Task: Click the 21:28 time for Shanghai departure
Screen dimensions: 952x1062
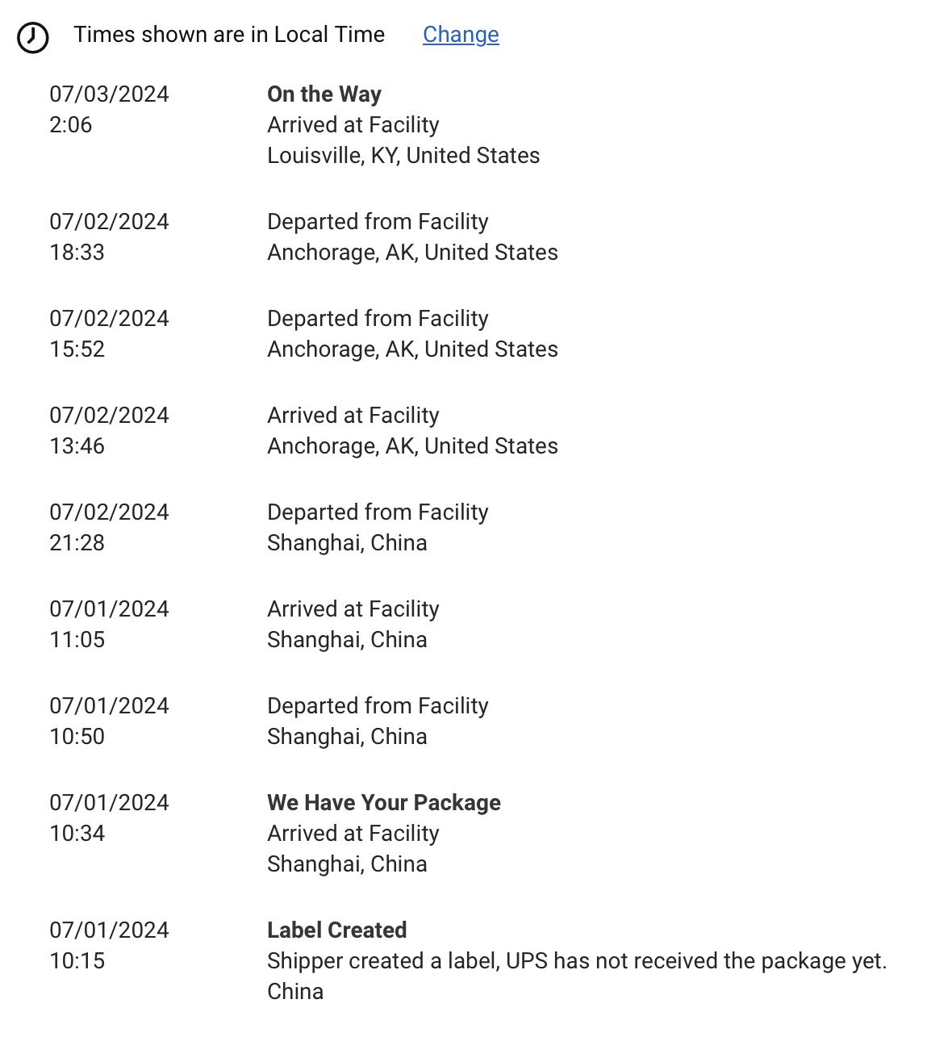Action: pyautogui.click(x=77, y=543)
